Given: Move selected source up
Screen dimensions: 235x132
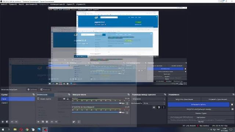Looking at the screenshot, I should (52, 122).
